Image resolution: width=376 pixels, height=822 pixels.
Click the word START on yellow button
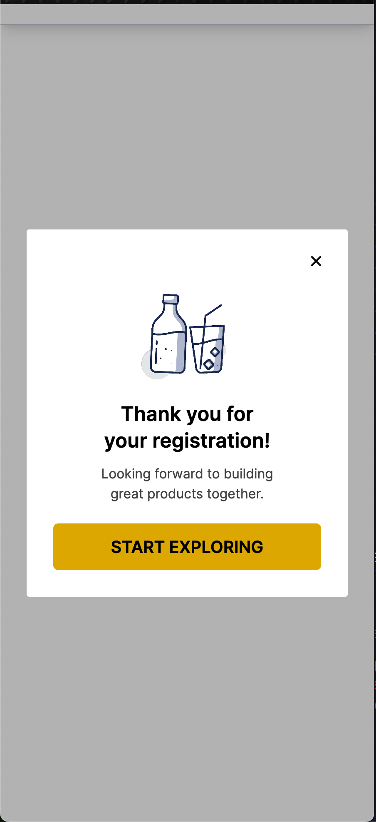[x=138, y=547]
